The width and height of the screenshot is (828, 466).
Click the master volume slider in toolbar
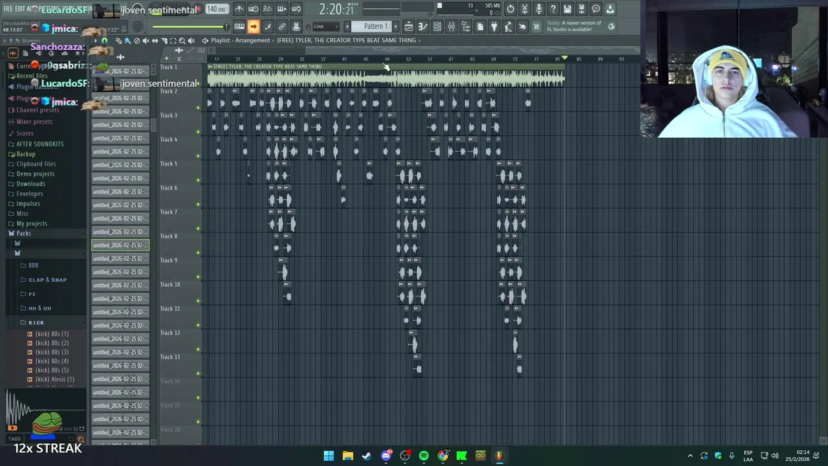tap(191, 27)
